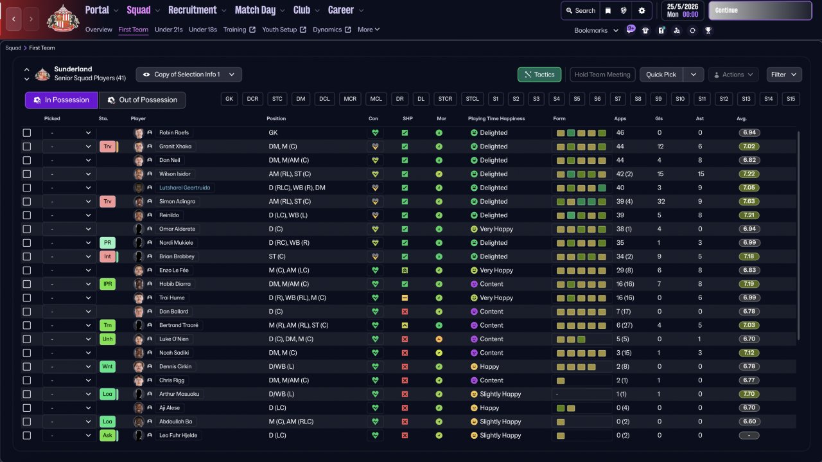Image resolution: width=822 pixels, height=462 pixels.
Task: Click the info icon beside Granit Xhaka
Action: pyautogui.click(x=150, y=147)
